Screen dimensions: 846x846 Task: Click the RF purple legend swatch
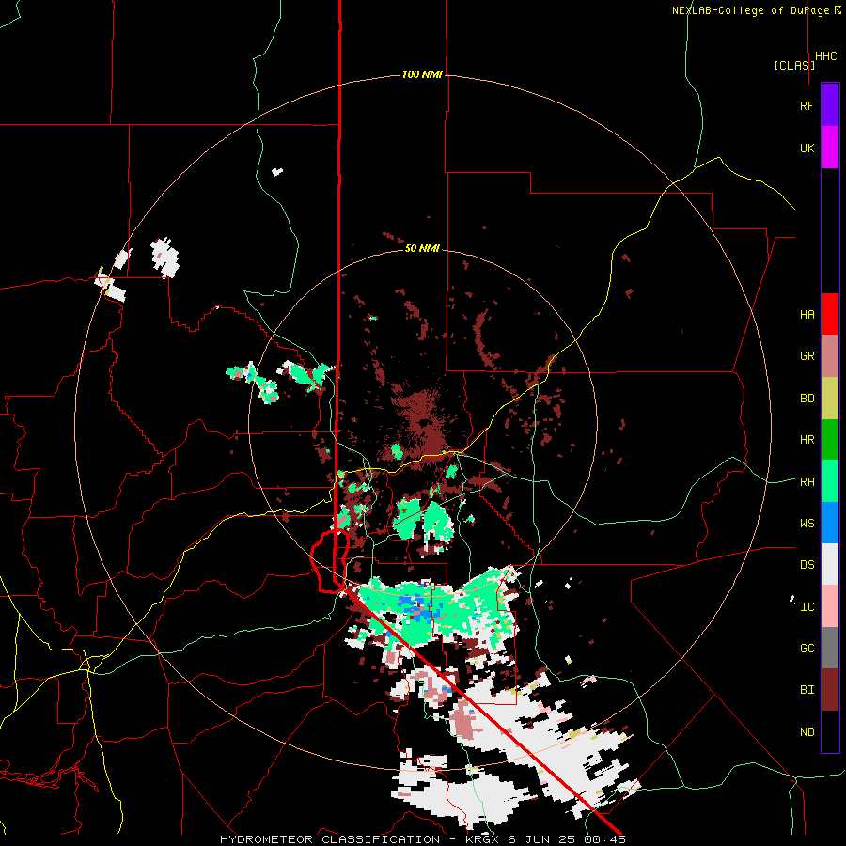[830, 105]
